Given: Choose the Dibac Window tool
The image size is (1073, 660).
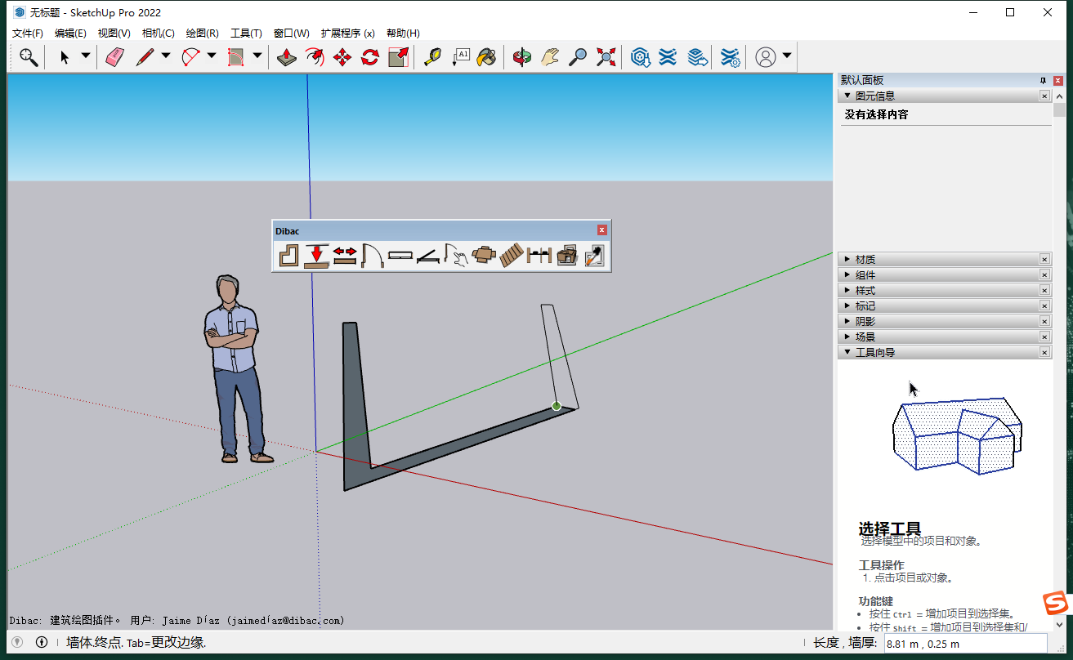Looking at the screenshot, I should point(400,256).
